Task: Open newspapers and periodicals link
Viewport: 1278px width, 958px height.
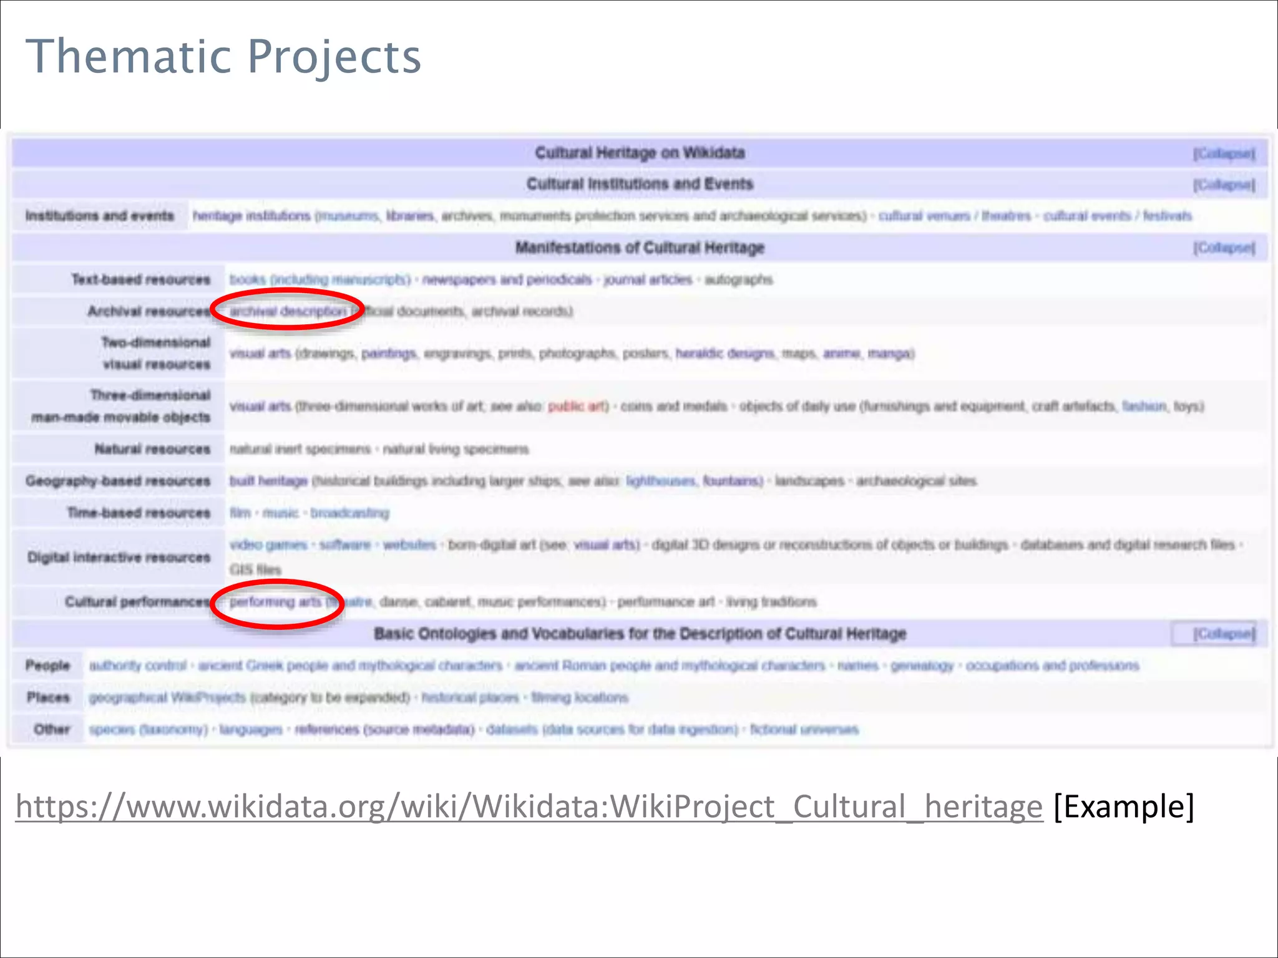Action: pyautogui.click(x=507, y=279)
